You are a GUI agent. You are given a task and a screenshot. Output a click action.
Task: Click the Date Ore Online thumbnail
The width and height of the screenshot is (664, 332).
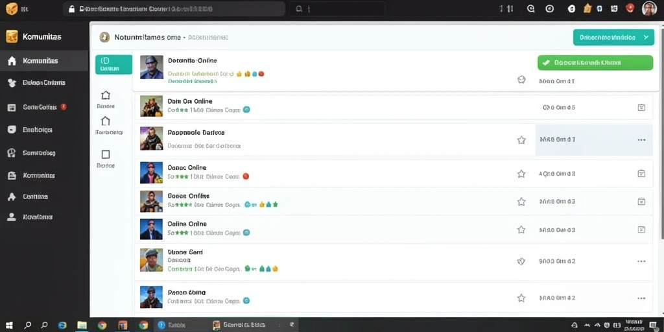pos(152,106)
